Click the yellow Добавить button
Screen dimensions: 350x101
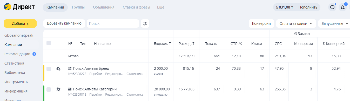coord(20,24)
